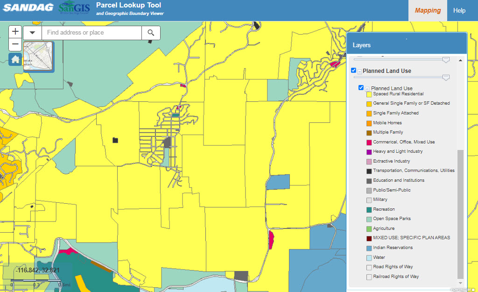Click the SANDAG logo
Image resolution: width=478 pixels, height=292 pixels.
click(27, 8)
